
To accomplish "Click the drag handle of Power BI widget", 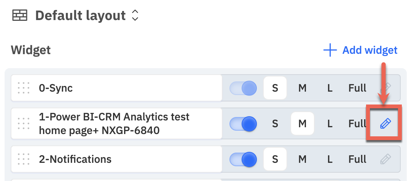I will coord(24,123).
